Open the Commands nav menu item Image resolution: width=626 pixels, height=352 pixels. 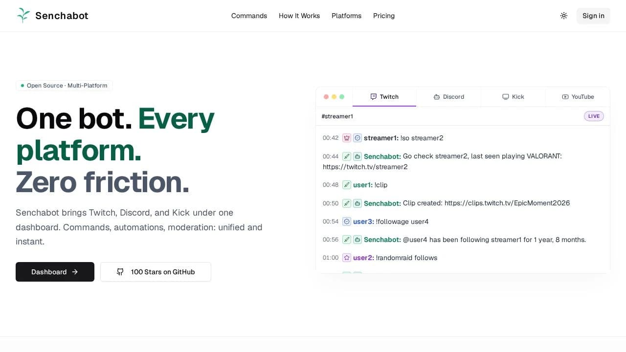(249, 16)
